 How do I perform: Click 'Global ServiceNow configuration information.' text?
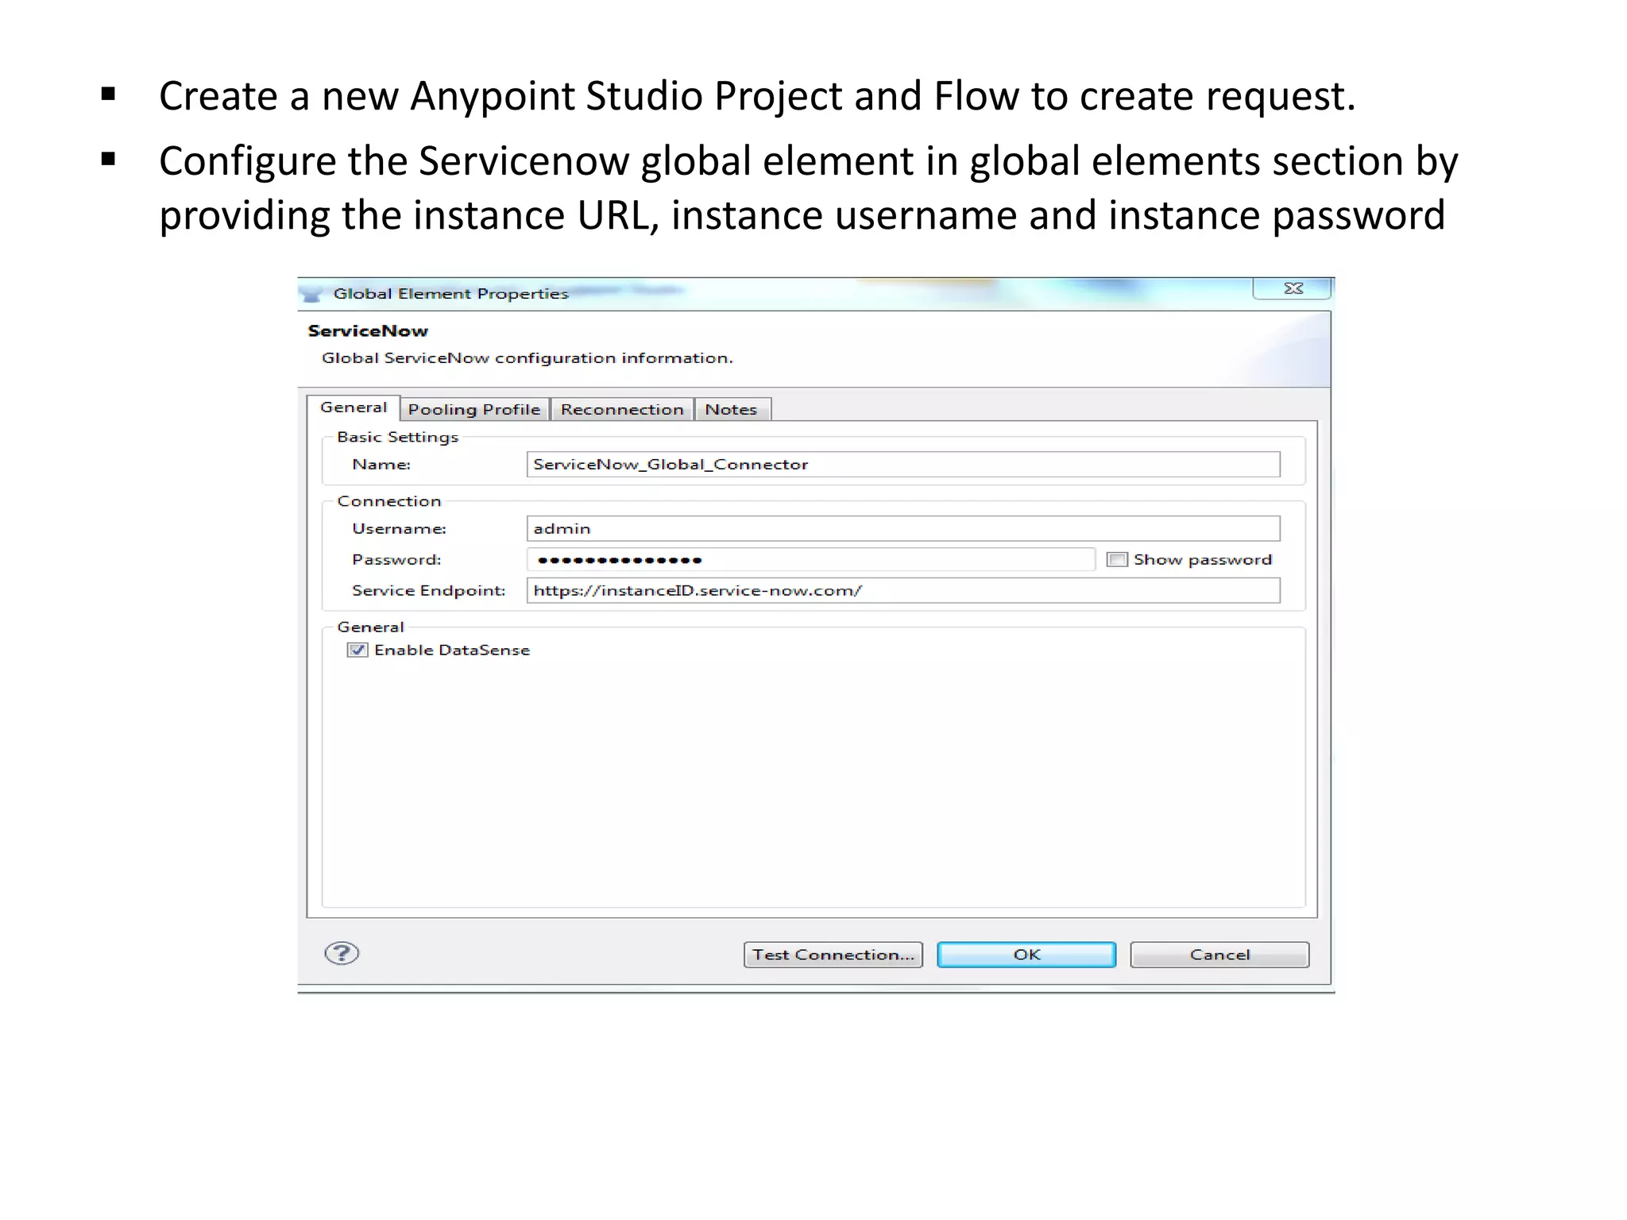tap(528, 358)
